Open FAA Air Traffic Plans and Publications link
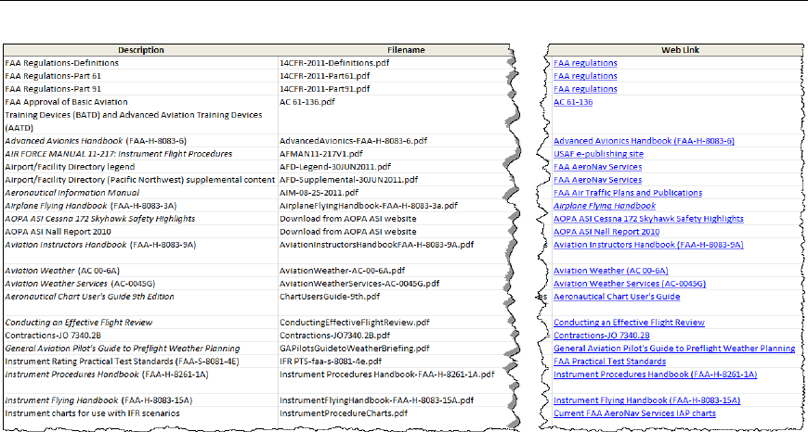This screenshot has width=808, height=432. point(628,193)
